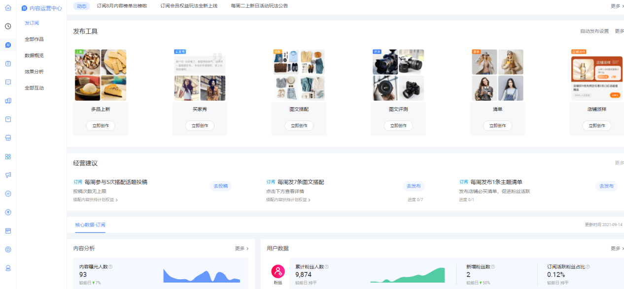Image resolution: width=624 pixels, height=289 pixels.
Task: Expand 更多 in the 内容分析 panel
Action: click(242, 249)
